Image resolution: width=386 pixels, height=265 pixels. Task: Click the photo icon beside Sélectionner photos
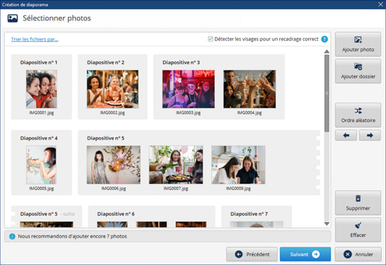tap(13, 18)
